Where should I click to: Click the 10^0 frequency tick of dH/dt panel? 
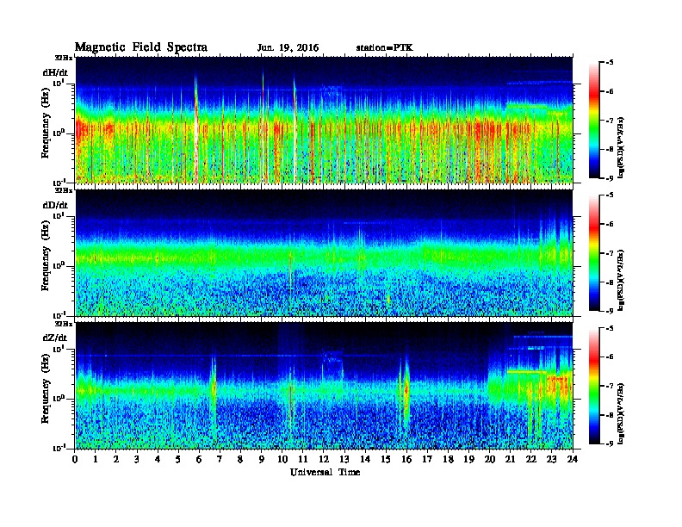coord(59,133)
